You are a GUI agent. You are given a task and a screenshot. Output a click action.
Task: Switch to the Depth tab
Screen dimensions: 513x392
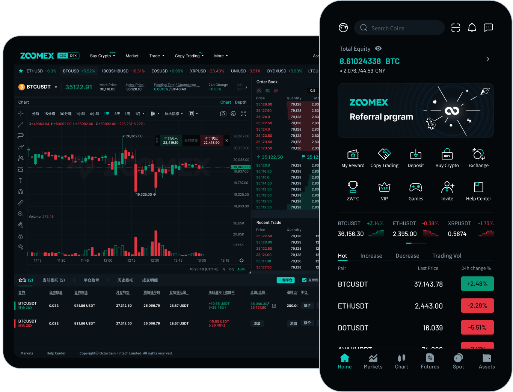click(x=241, y=102)
